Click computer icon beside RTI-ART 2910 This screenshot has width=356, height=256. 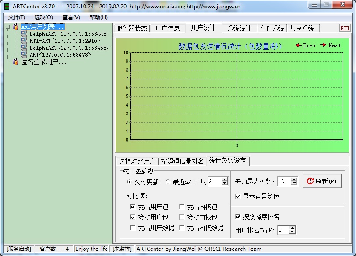point(24,41)
